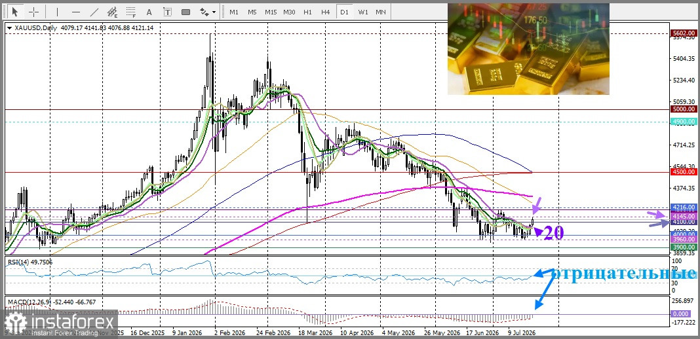The width and height of the screenshot is (700, 339).
Task: Click the 2 Feb 2026 date label
Action: coord(231,332)
